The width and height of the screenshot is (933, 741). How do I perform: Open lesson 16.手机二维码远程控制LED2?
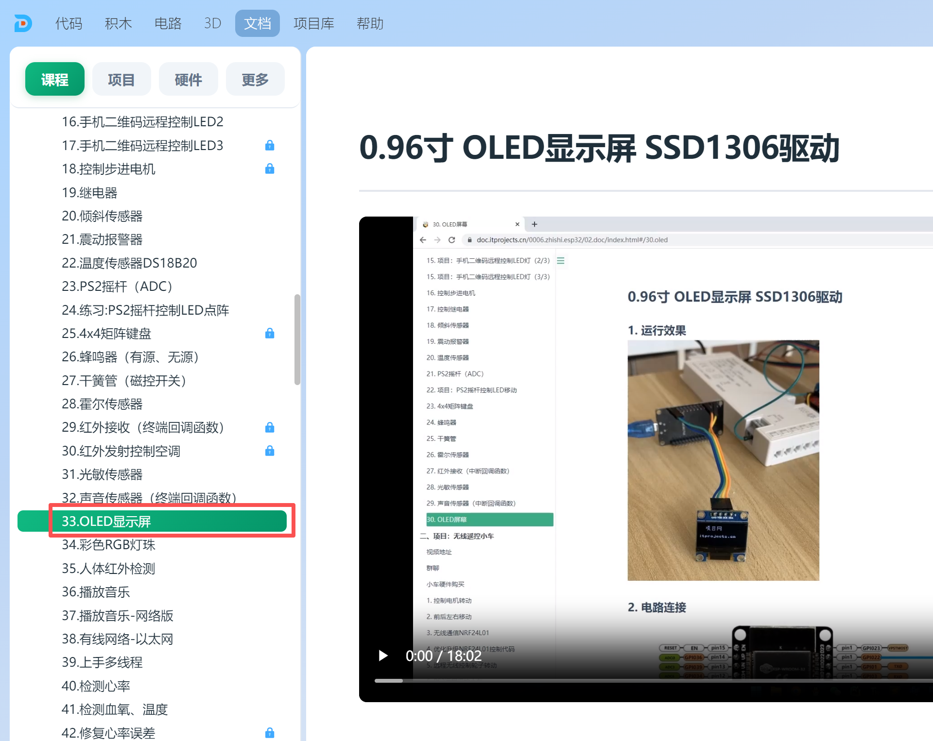tap(142, 121)
